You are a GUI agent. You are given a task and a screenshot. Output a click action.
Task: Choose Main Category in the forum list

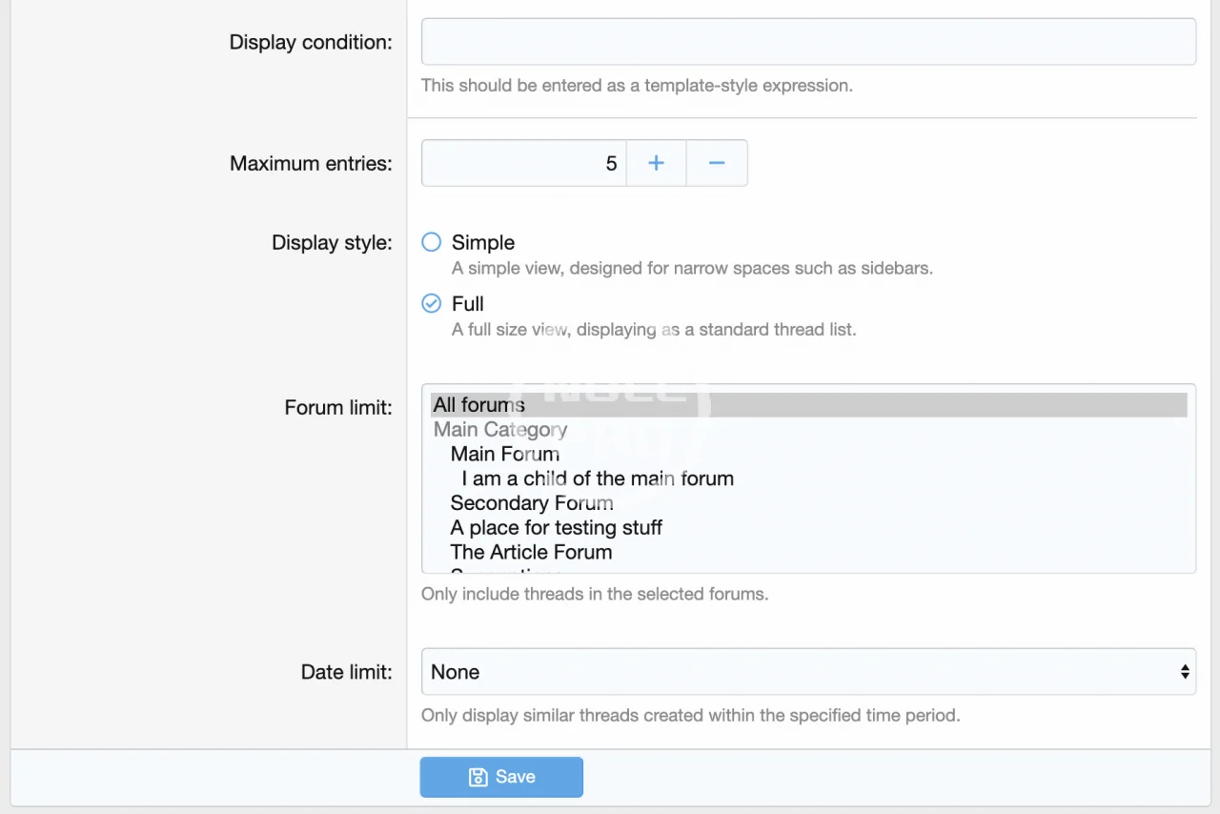pos(500,430)
